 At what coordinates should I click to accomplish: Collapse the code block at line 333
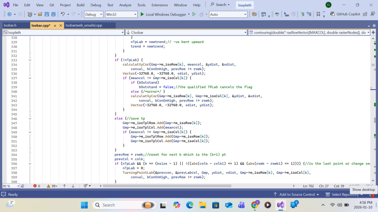[x=30, y=60]
